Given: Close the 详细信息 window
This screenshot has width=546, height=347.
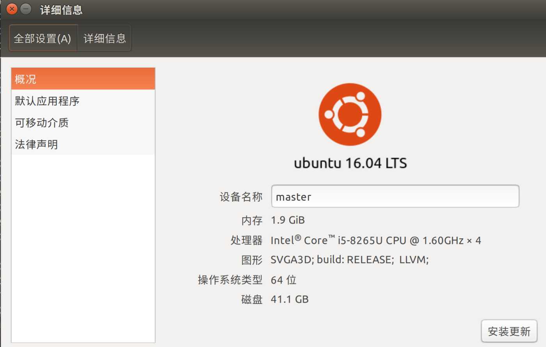Looking at the screenshot, I should (12, 9).
